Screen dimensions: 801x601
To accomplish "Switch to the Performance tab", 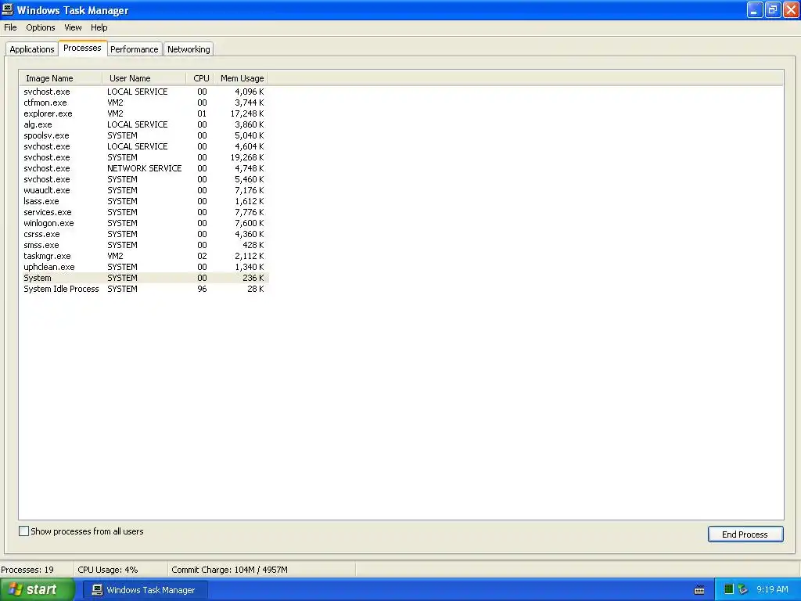I will [x=135, y=49].
